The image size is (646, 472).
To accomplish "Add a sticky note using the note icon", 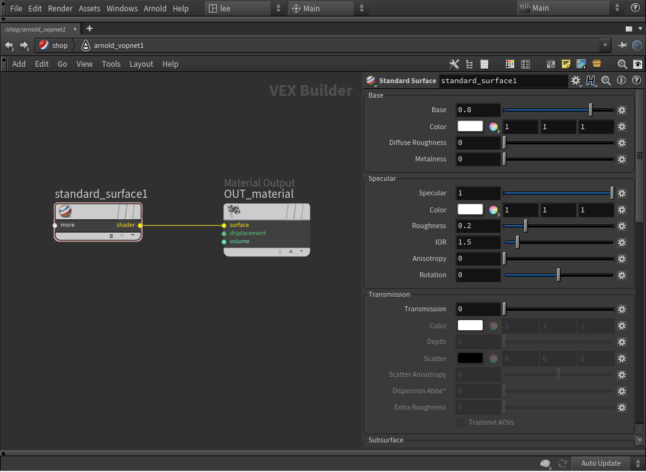I will click(x=566, y=64).
